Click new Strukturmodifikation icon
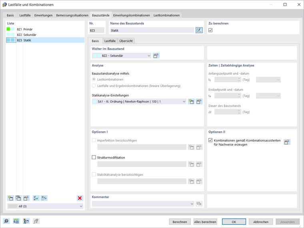Screen dimensions: 304x228 click(191, 164)
